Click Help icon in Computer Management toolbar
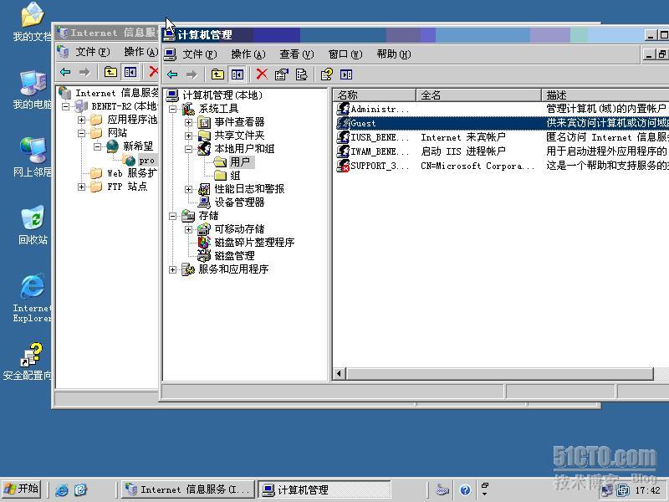The width and height of the screenshot is (669, 502). tap(327, 74)
